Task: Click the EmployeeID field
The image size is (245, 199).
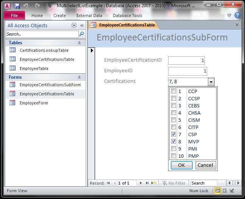Action: coord(187,71)
